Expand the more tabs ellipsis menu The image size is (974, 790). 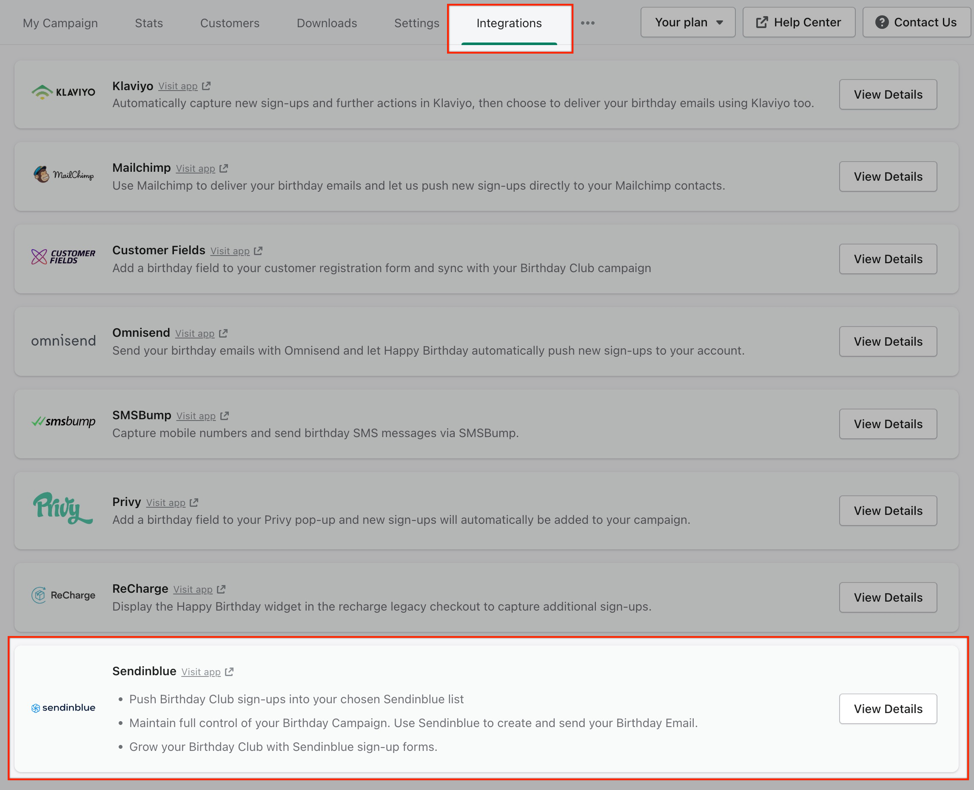coord(587,23)
